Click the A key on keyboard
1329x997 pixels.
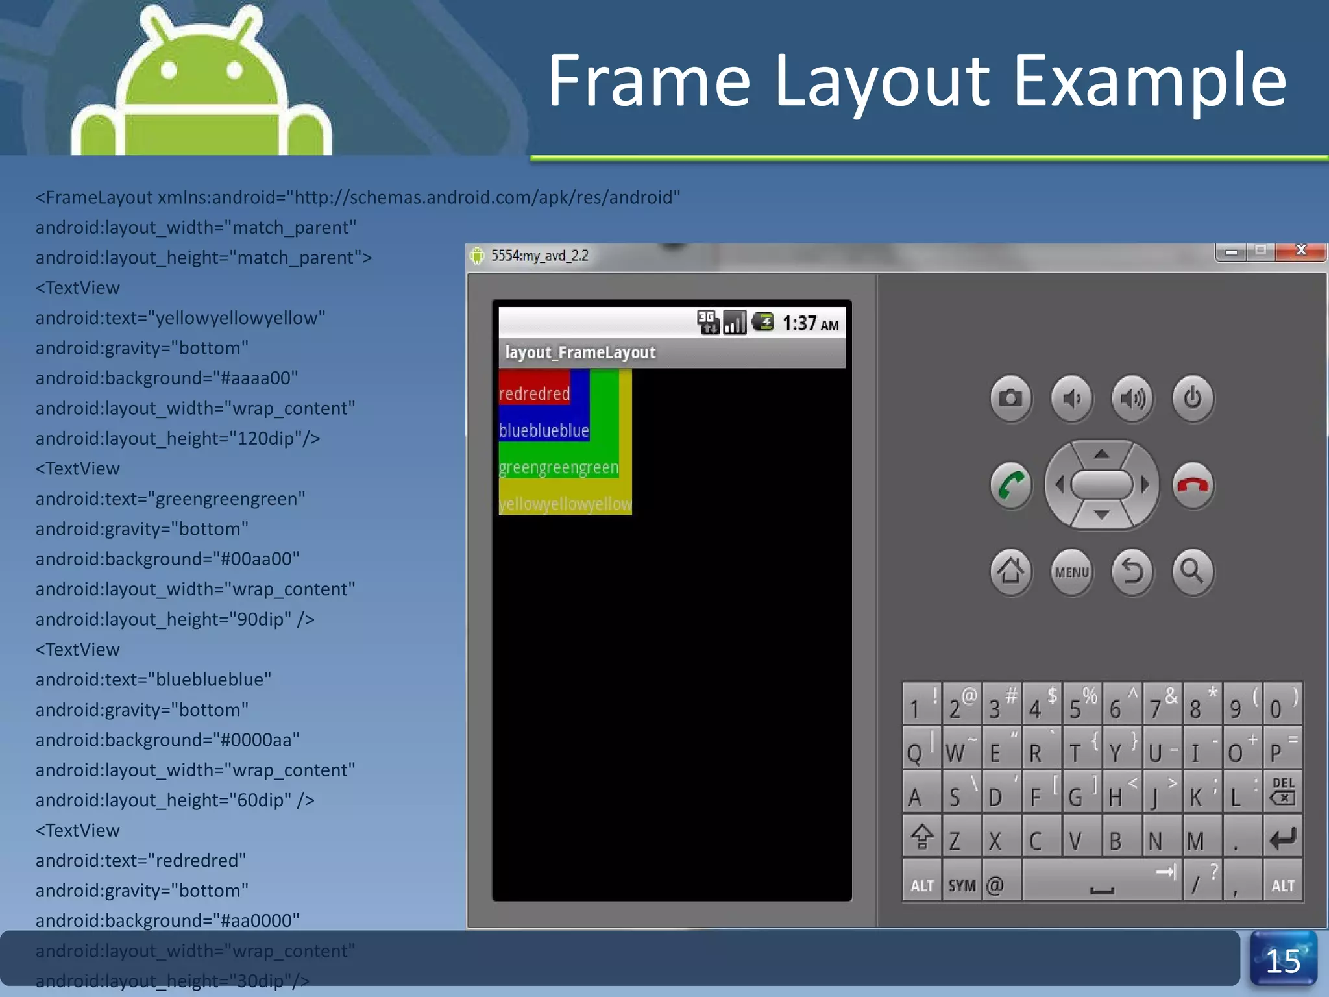(x=922, y=791)
